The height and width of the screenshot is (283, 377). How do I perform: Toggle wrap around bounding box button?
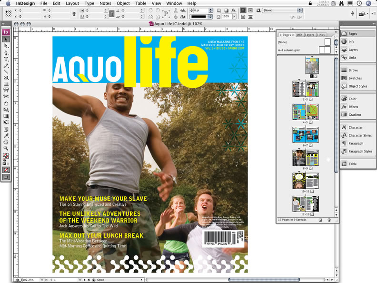[x=250, y=10]
